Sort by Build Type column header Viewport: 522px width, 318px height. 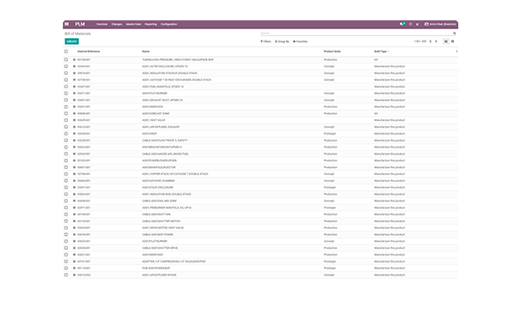click(380, 51)
